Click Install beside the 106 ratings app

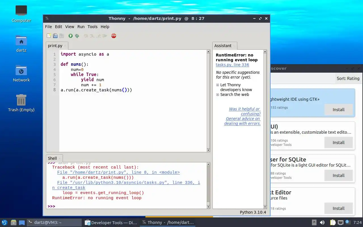tap(339, 142)
